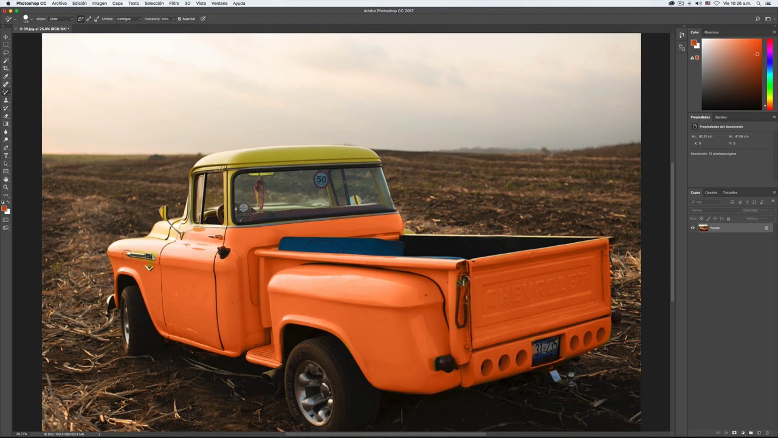Swap foreground and background colors
Image resolution: width=778 pixels, height=438 pixels.
tap(8, 202)
